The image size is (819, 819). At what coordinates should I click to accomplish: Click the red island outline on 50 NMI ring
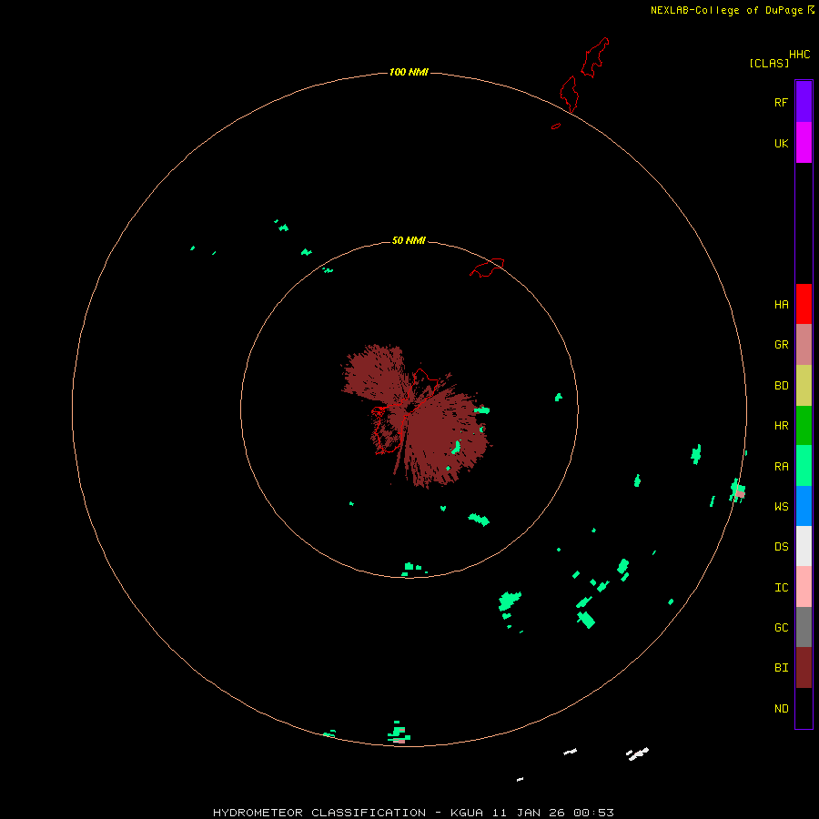[487, 267]
